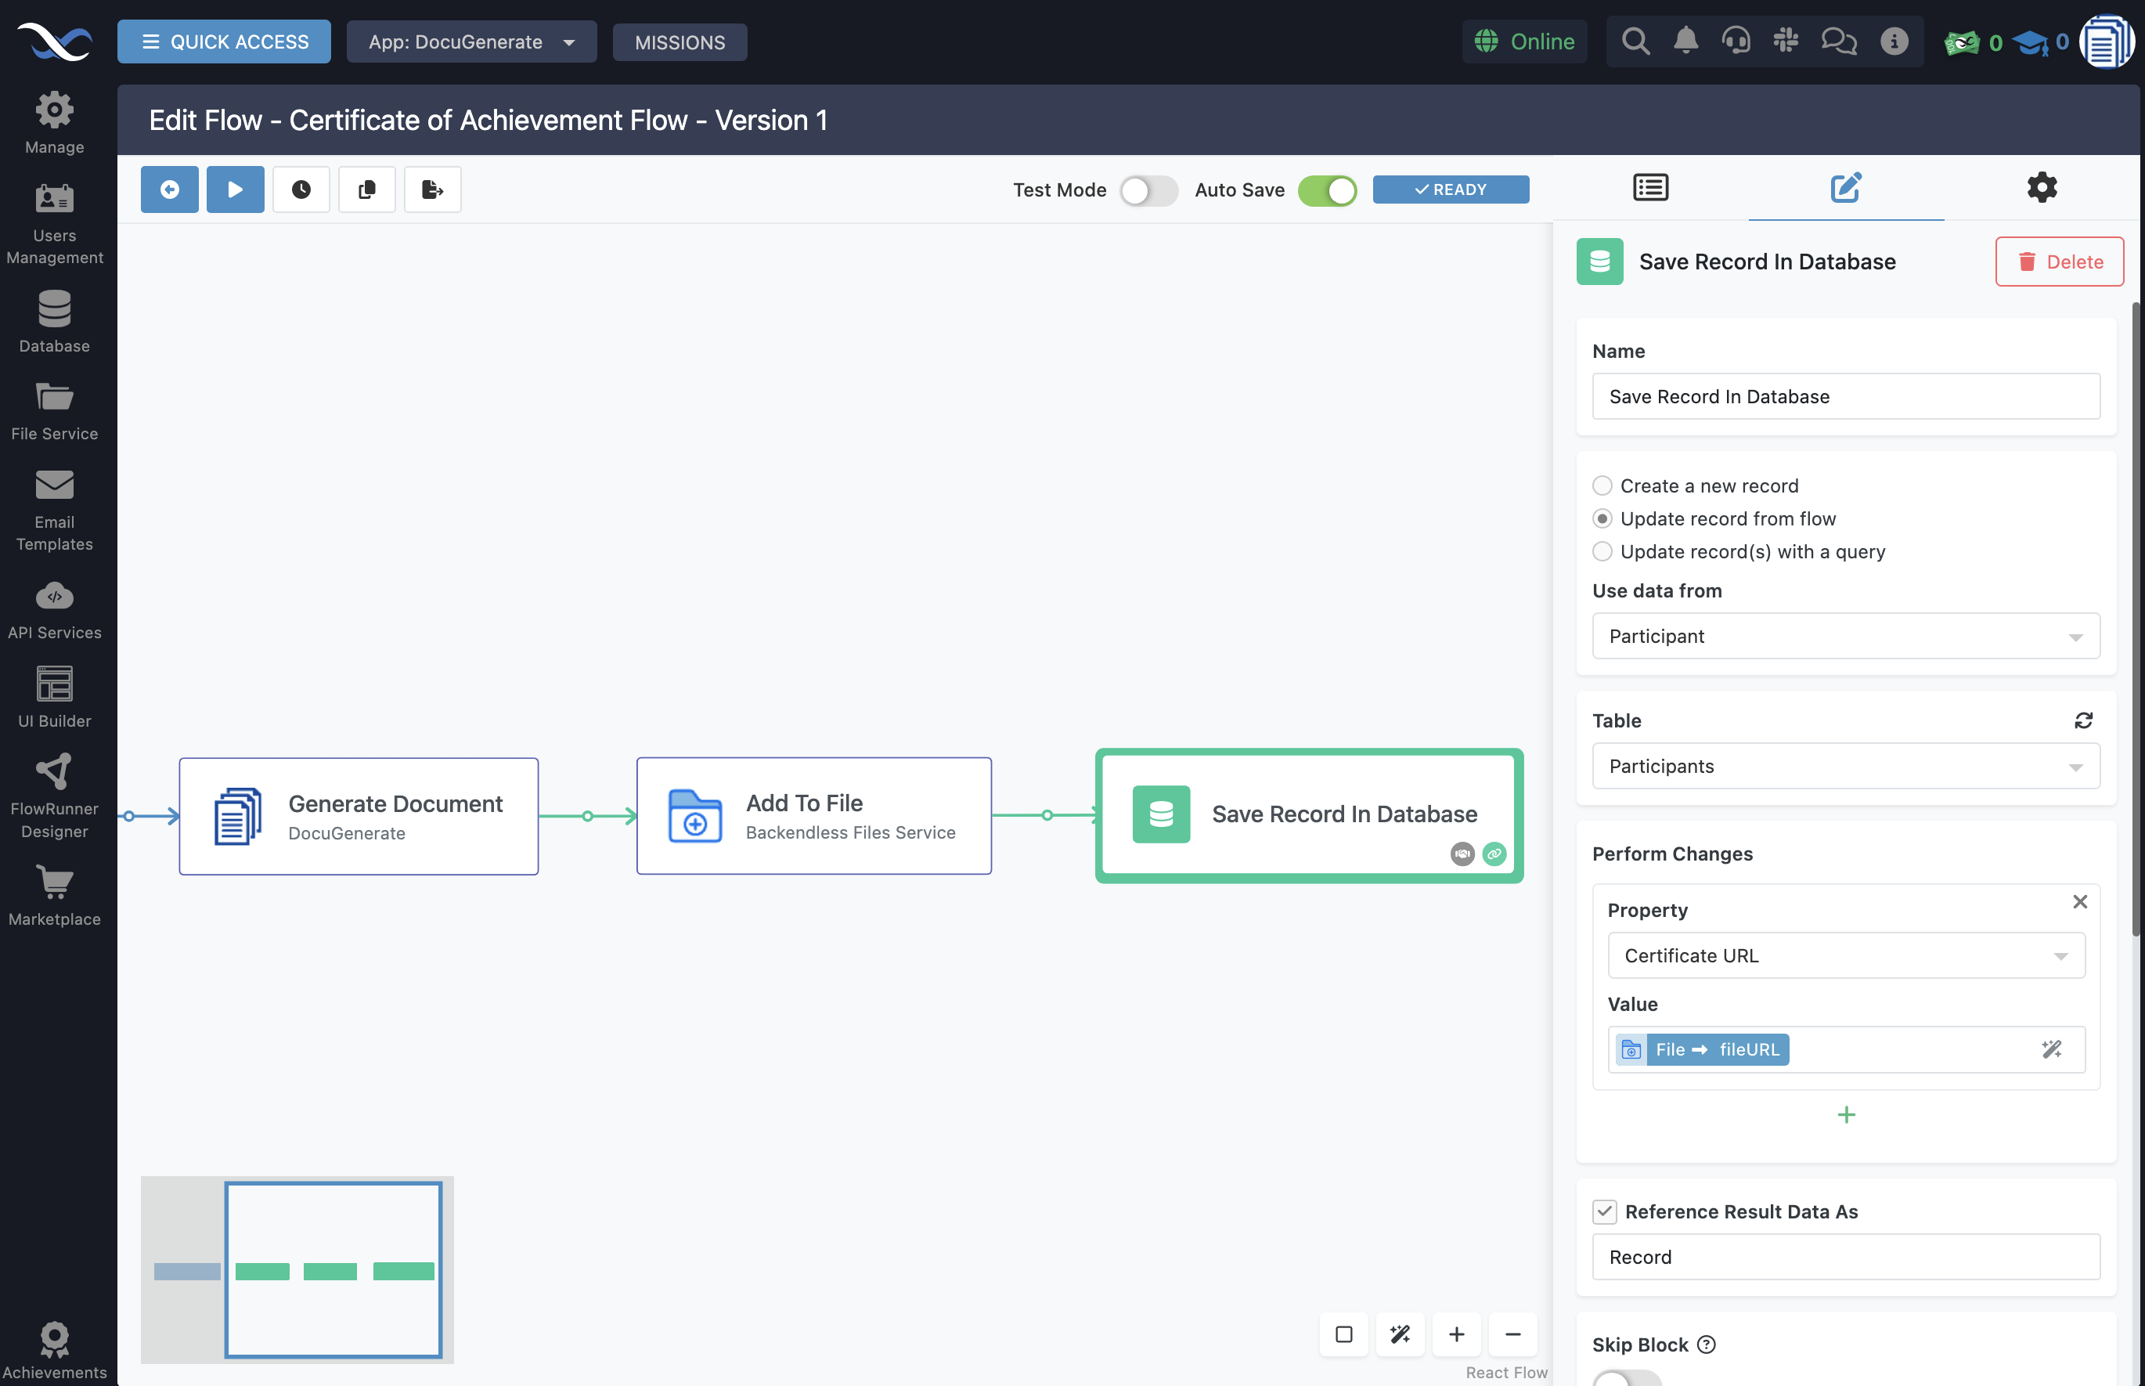The width and height of the screenshot is (2145, 1386).
Task: Duplicate the flow with the copy icon
Action: point(367,189)
